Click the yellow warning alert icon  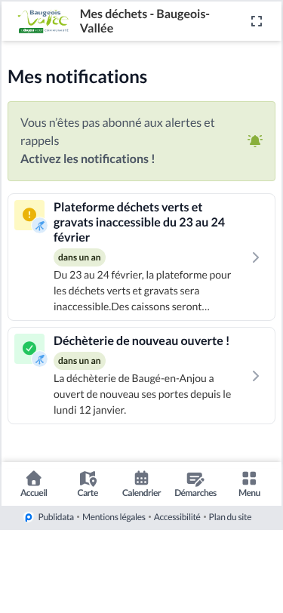[x=29, y=214]
